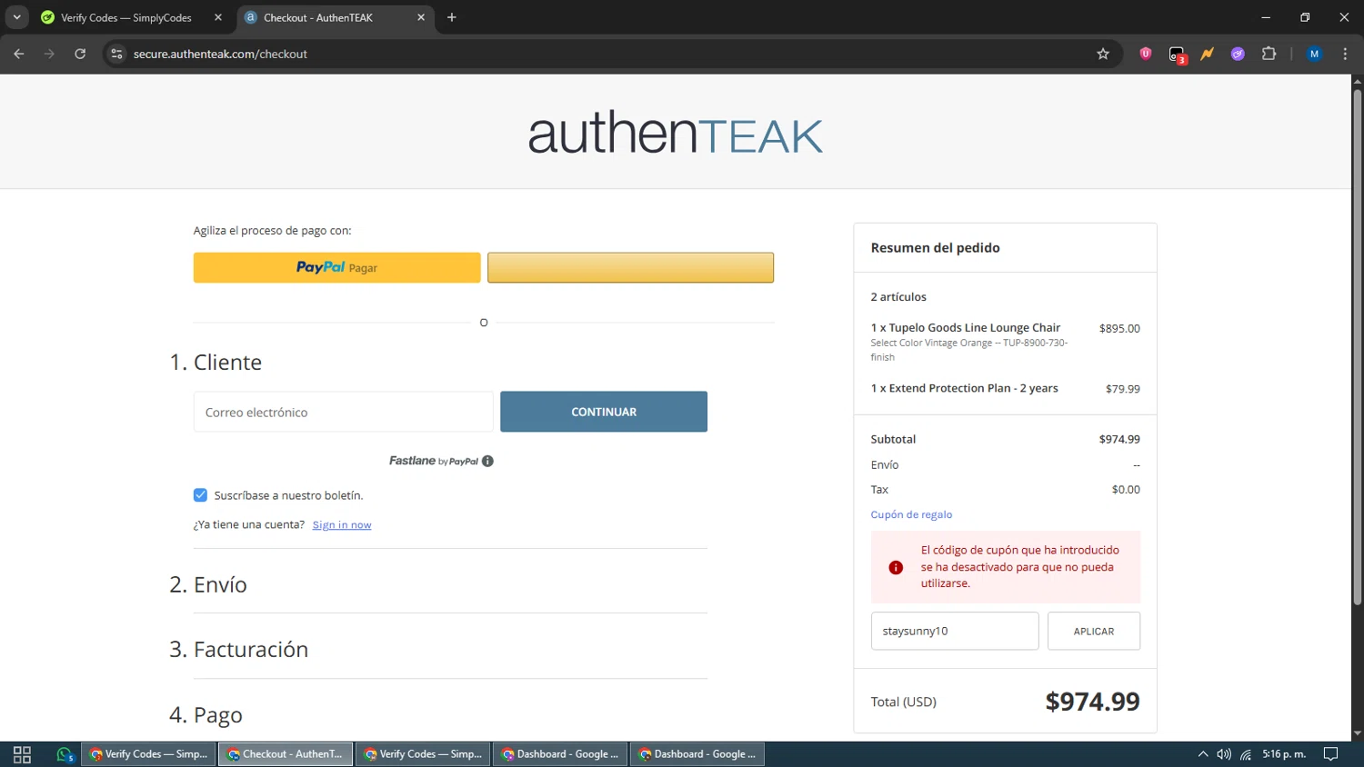This screenshot has width=1364, height=767.
Task: Click the APLICAR coupon button
Action: click(1094, 631)
